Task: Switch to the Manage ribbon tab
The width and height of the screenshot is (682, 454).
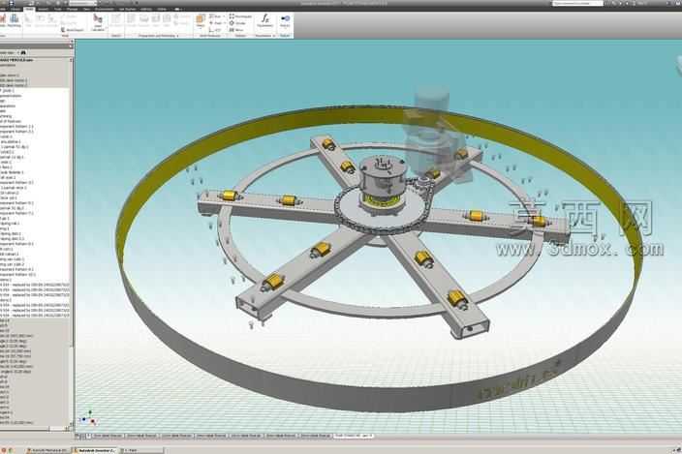Action: click(73, 9)
